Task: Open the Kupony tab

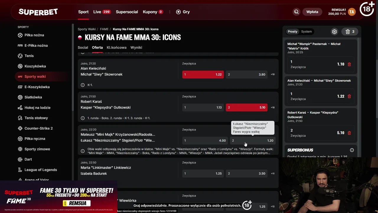Action: point(153,12)
